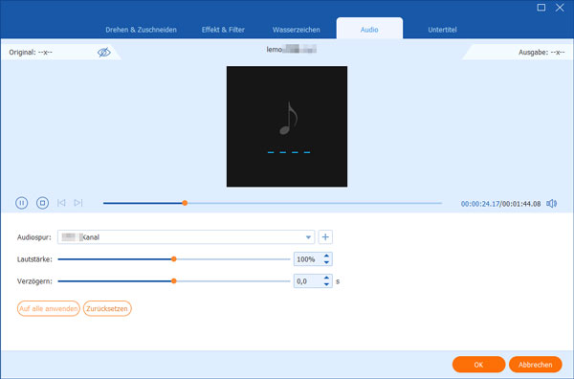Increase Lautstärke with the up arrow

[x=326, y=256]
